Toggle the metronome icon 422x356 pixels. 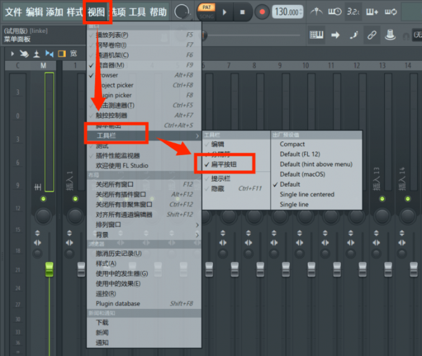(316, 12)
